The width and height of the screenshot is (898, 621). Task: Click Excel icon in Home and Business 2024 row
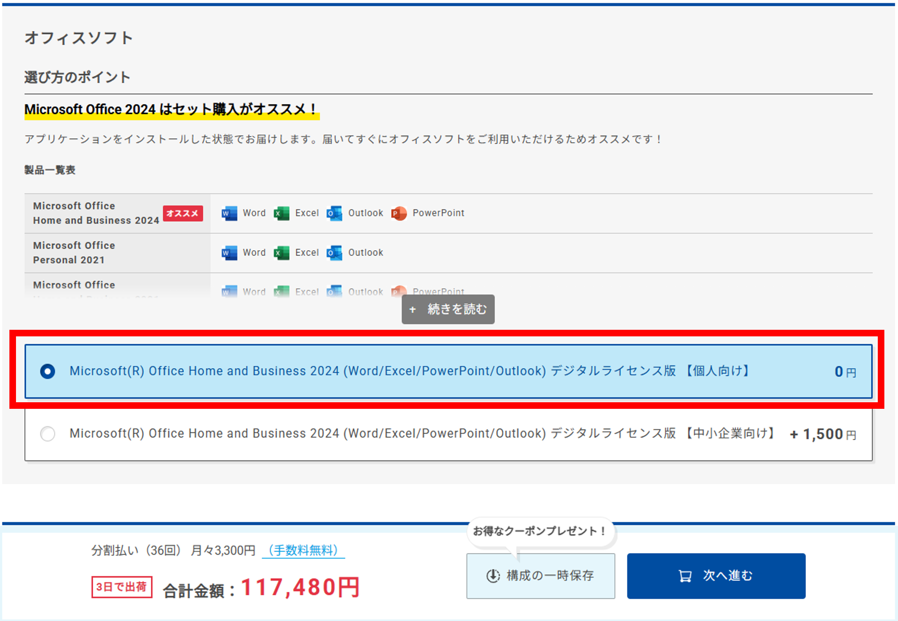[x=282, y=213]
